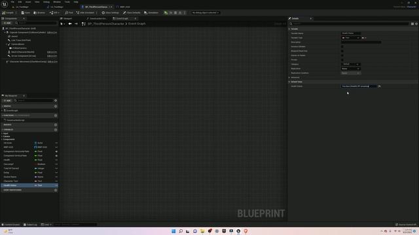Toggle visibility for Health Status variable
The height and width of the screenshot is (235, 419).
pyautogui.click(x=56, y=185)
